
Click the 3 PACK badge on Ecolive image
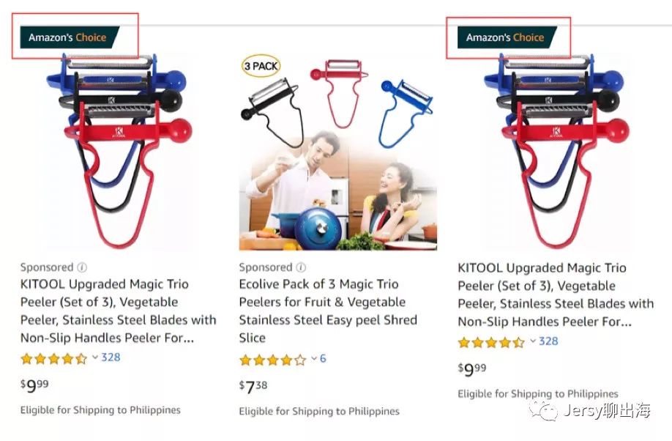(261, 66)
